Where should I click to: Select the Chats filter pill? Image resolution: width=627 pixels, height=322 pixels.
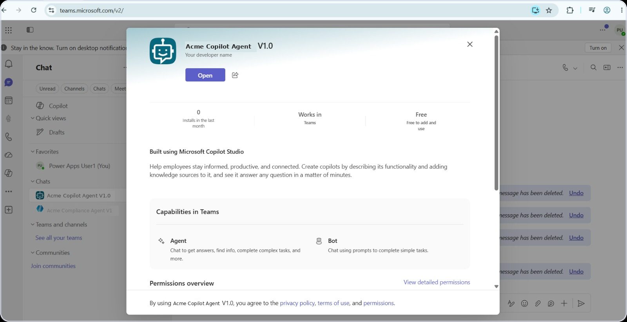tap(100, 89)
